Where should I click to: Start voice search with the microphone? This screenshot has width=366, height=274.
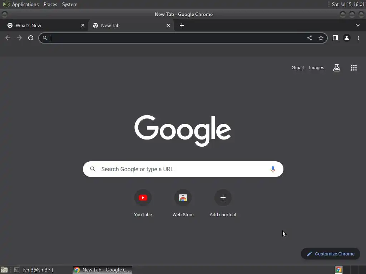pos(273,169)
